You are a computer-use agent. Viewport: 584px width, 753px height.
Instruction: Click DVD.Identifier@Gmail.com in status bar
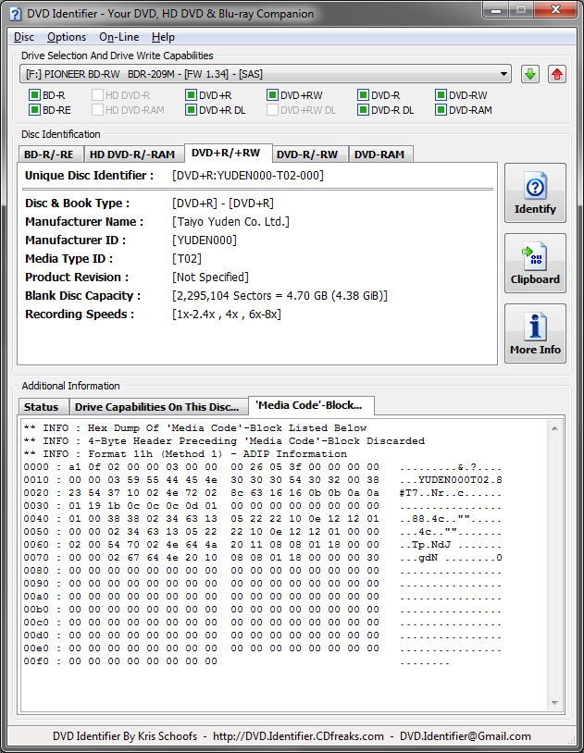[x=466, y=736]
